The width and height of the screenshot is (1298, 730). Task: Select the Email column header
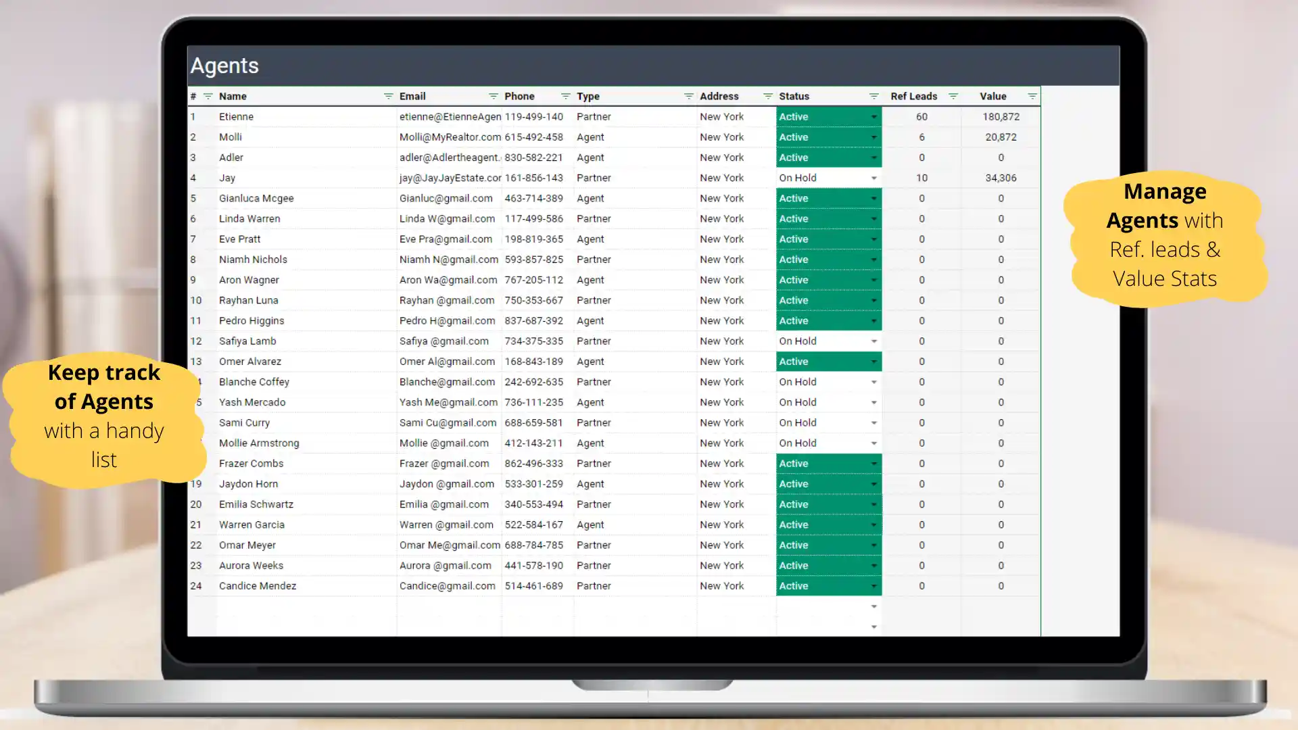412,97
